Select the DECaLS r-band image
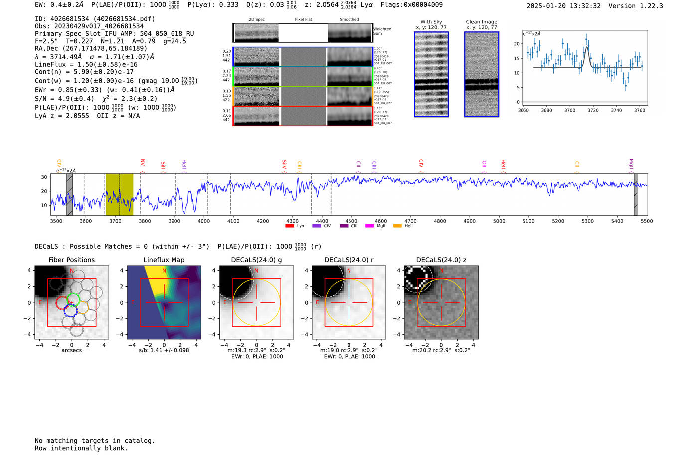The image size is (698, 475). [x=349, y=303]
